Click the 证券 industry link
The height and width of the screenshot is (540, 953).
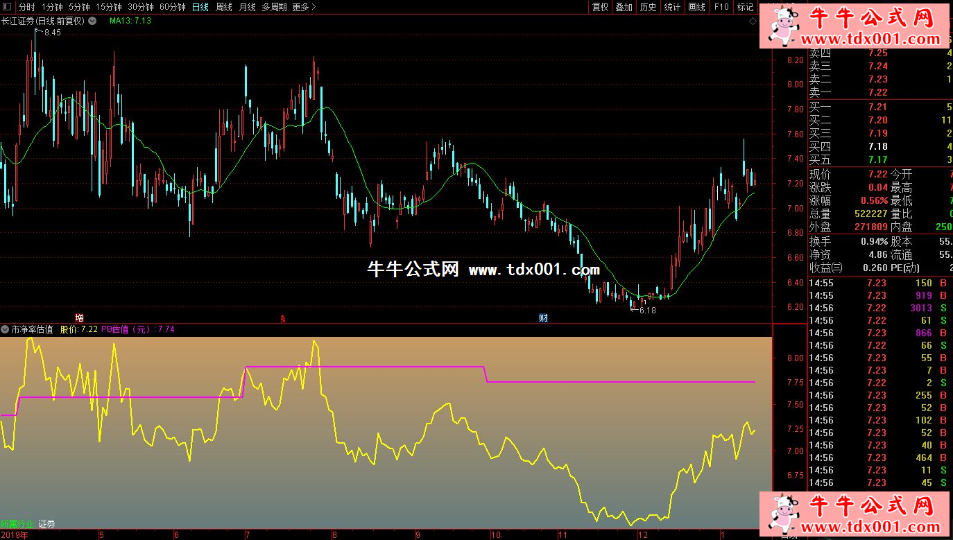[46, 524]
